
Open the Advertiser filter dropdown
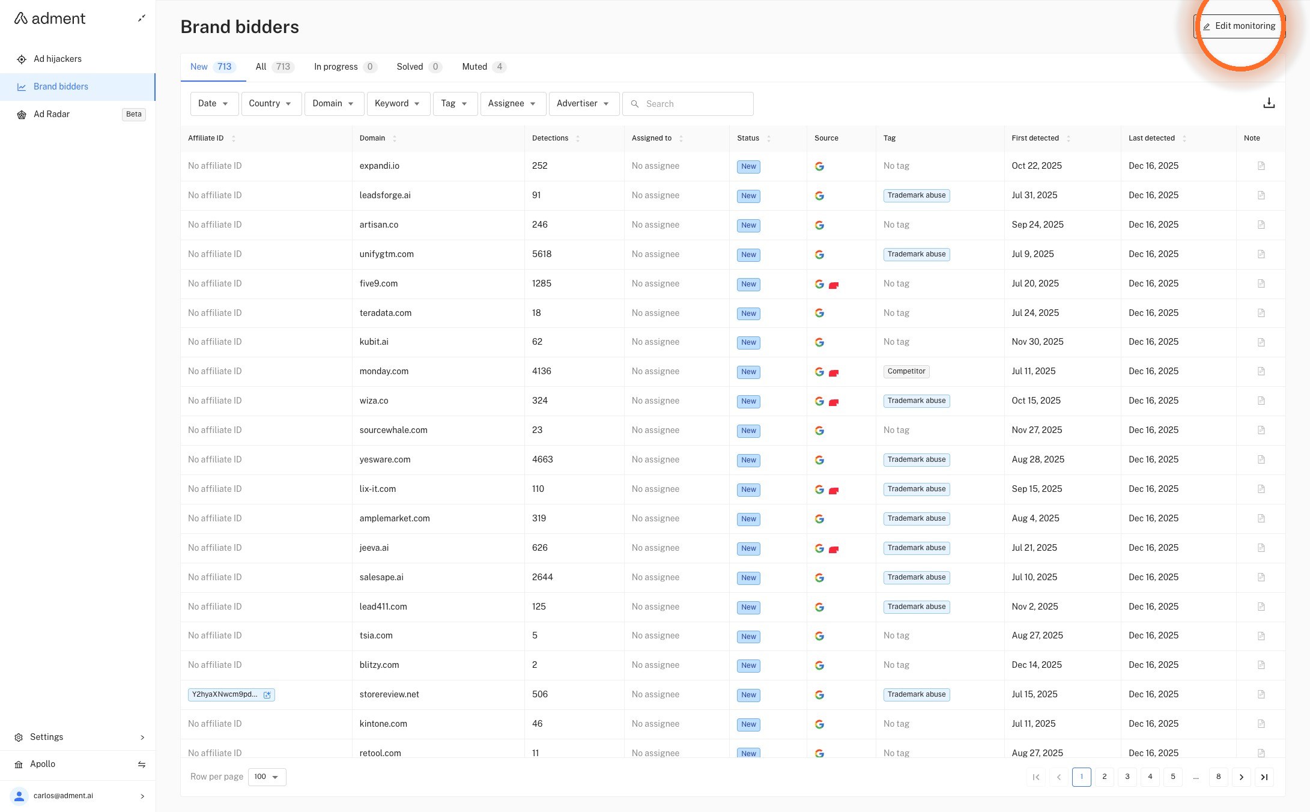584,103
